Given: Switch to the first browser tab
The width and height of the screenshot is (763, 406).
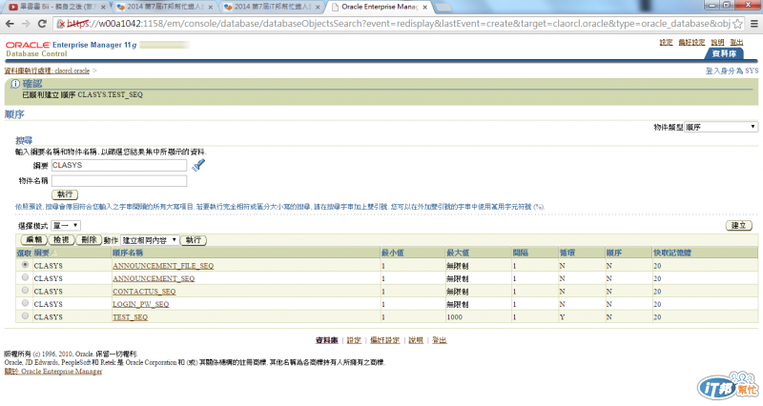Looking at the screenshot, I should [56, 7].
